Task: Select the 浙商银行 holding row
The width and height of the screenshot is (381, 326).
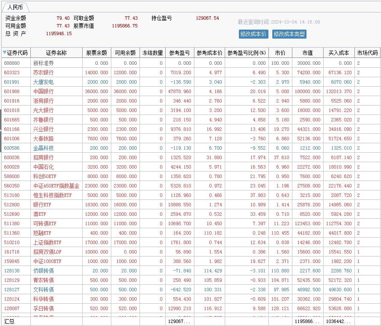Action: coord(190,101)
